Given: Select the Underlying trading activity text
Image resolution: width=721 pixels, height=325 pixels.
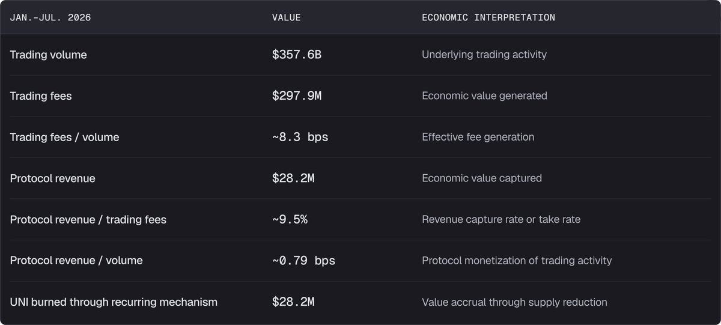Looking at the screenshot, I should (x=484, y=55).
